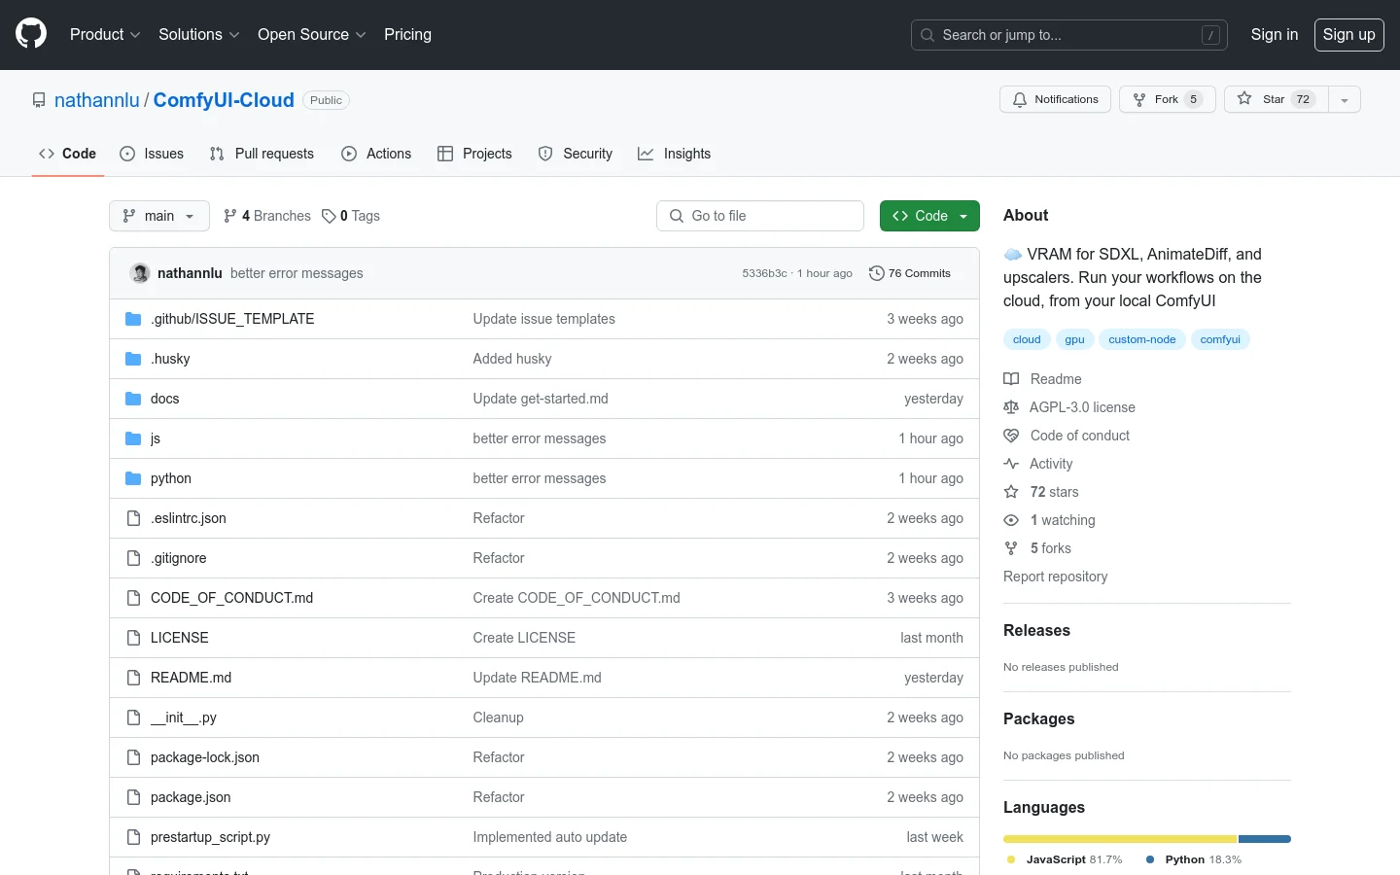
Task: Click the commit history clock icon
Action: (876, 273)
